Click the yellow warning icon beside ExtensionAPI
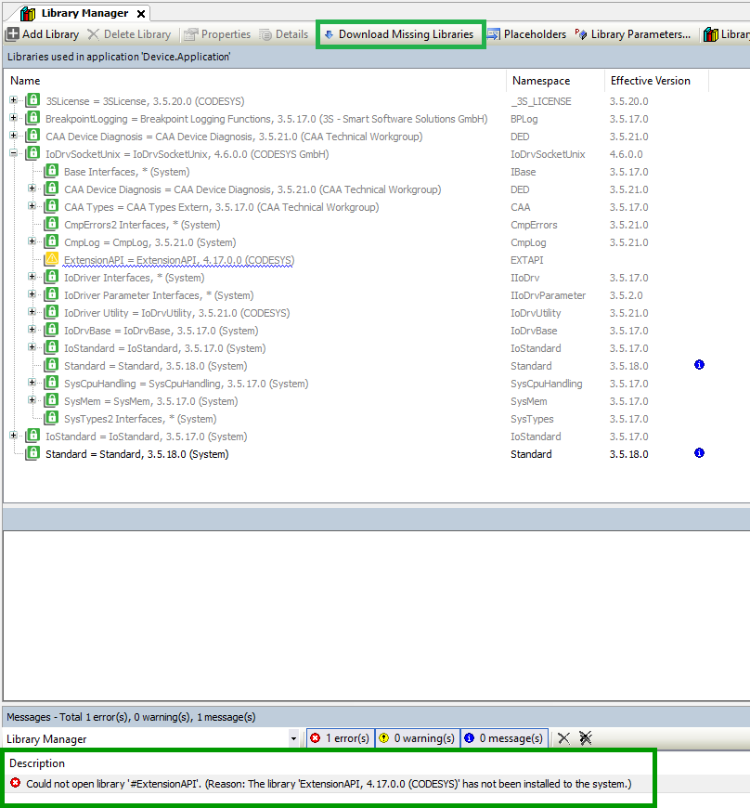This screenshot has height=808, width=750. (x=52, y=260)
